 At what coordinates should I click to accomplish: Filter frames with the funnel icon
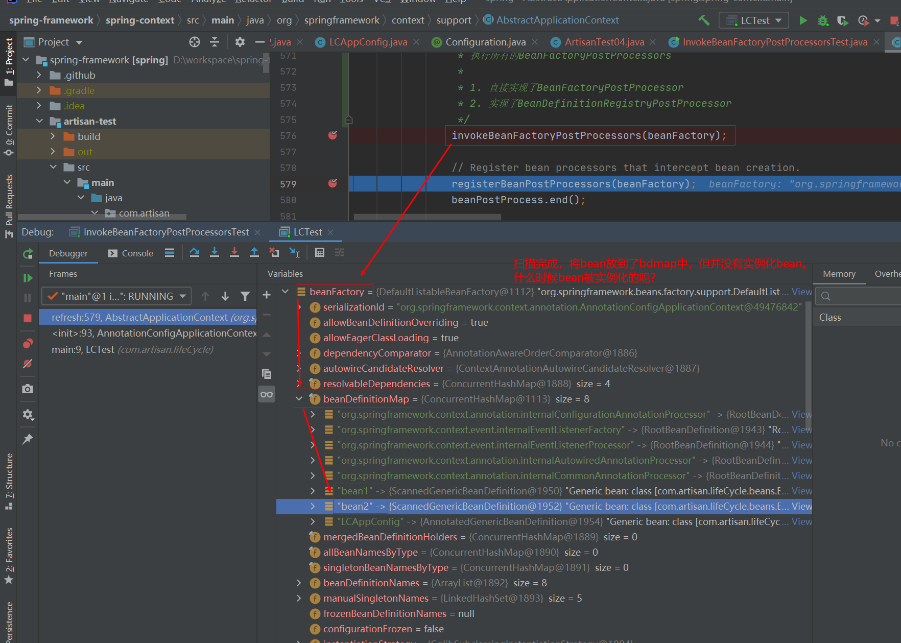pyautogui.click(x=245, y=296)
